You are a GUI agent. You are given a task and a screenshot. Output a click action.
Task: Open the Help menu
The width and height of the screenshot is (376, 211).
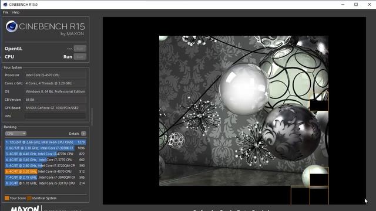[x=16, y=12]
